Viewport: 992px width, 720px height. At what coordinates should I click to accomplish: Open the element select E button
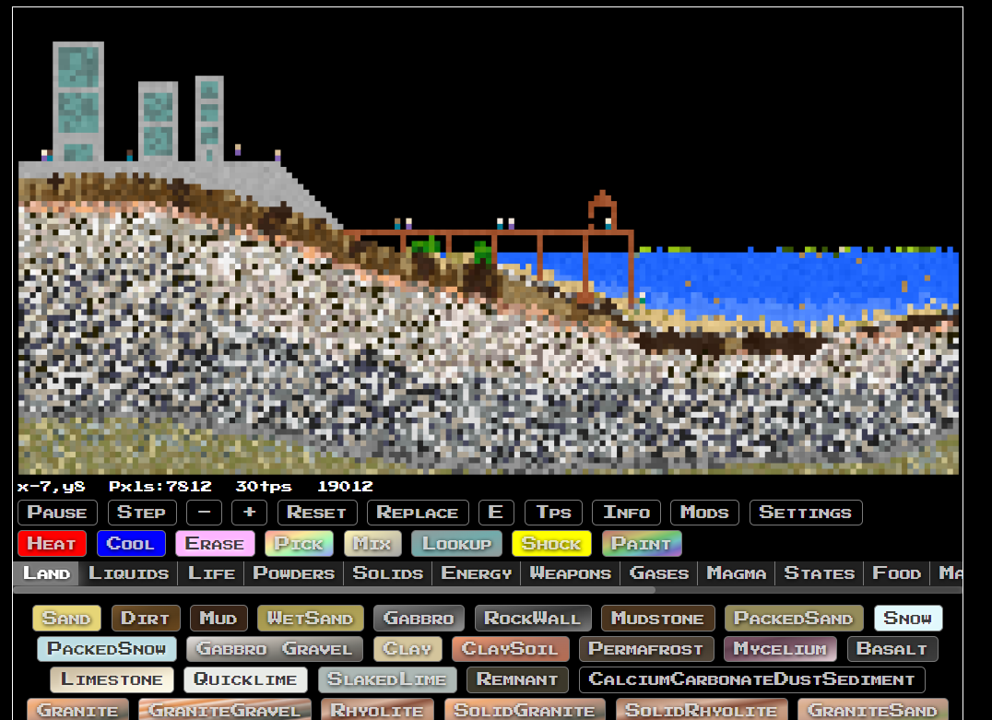[x=496, y=513]
